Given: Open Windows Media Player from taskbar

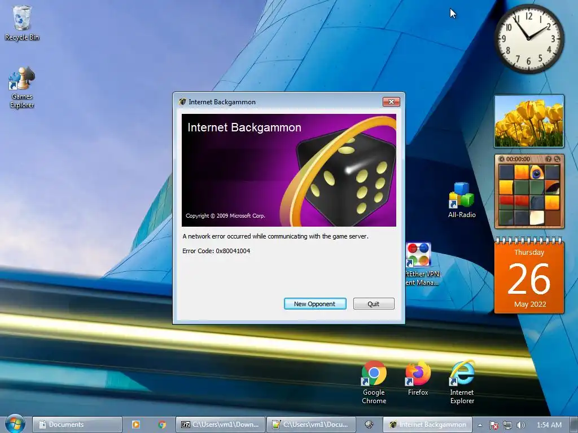Looking at the screenshot, I should tap(135, 425).
